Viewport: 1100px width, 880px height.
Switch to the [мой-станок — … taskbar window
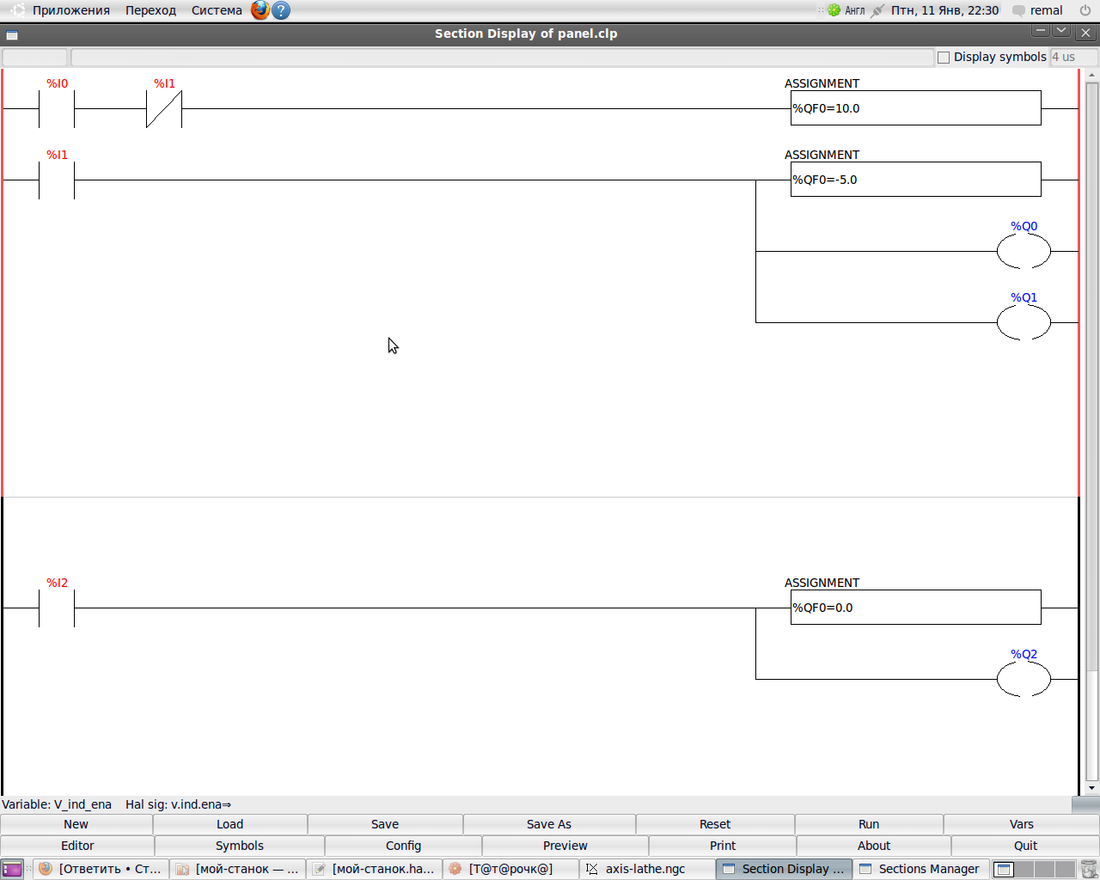click(238, 869)
